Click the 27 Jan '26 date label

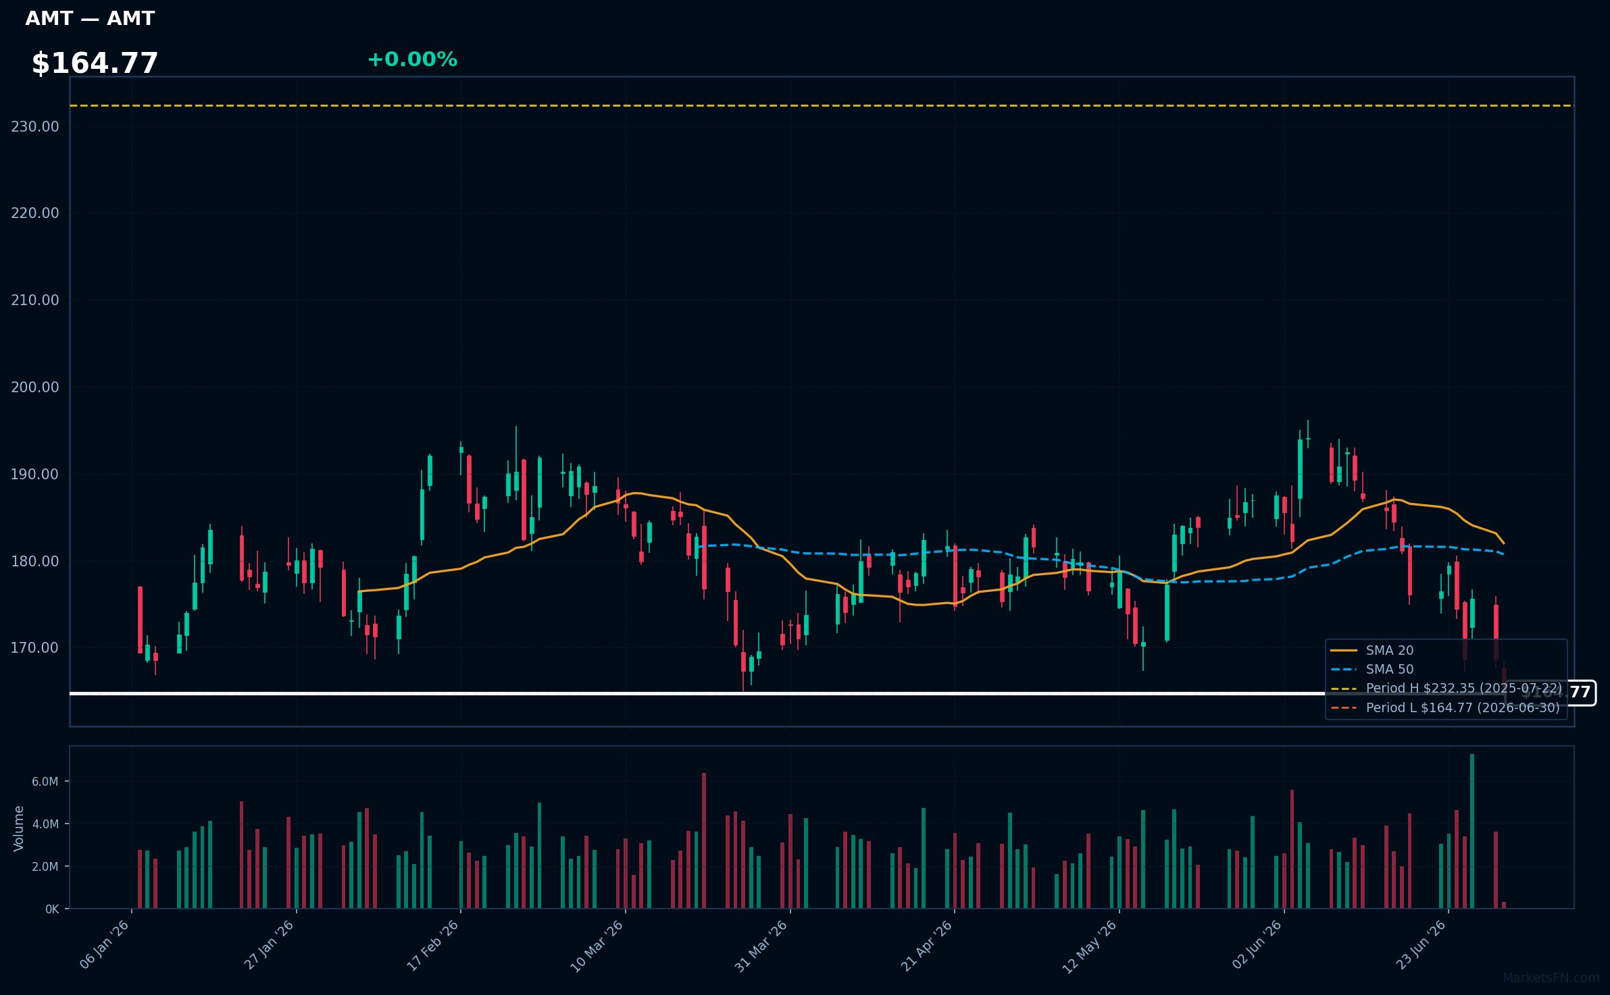(x=269, y=945)
